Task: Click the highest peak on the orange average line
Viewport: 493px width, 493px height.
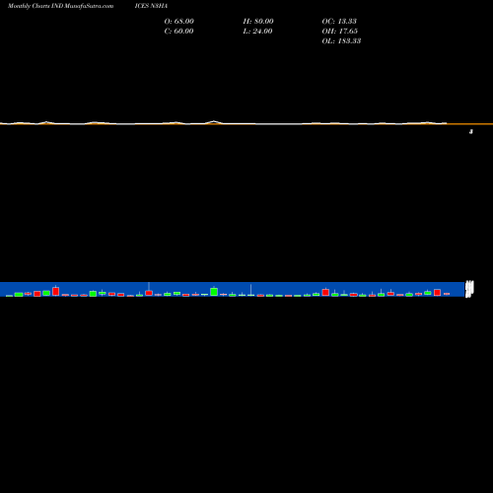Action: [214, 122]
